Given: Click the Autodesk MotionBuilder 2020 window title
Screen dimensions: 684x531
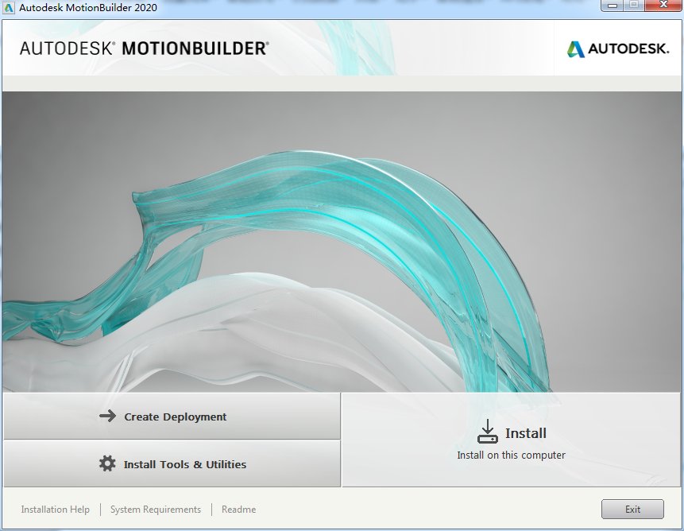Looking at the screenshot, I should pyautogui.click(x=87, y=6).
